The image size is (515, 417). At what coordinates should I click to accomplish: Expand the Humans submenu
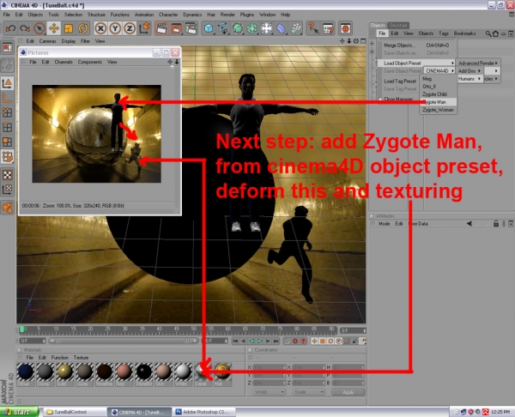pyautogui.click(x=469, y=79)
